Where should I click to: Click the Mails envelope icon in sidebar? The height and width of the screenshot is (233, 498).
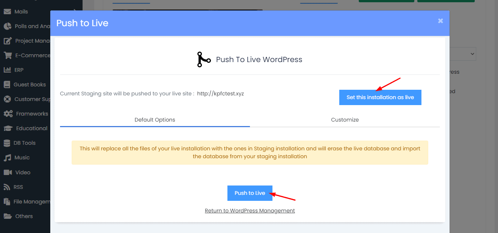click(7, 12)
